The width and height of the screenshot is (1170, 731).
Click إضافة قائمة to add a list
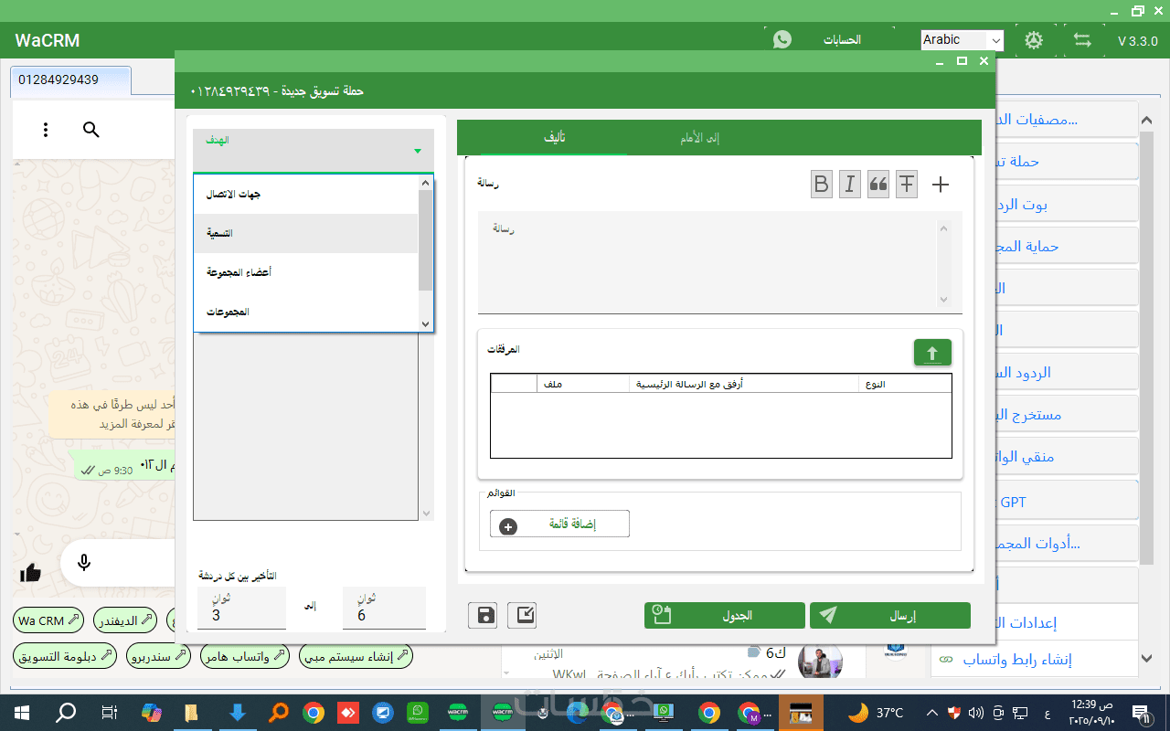559,524
